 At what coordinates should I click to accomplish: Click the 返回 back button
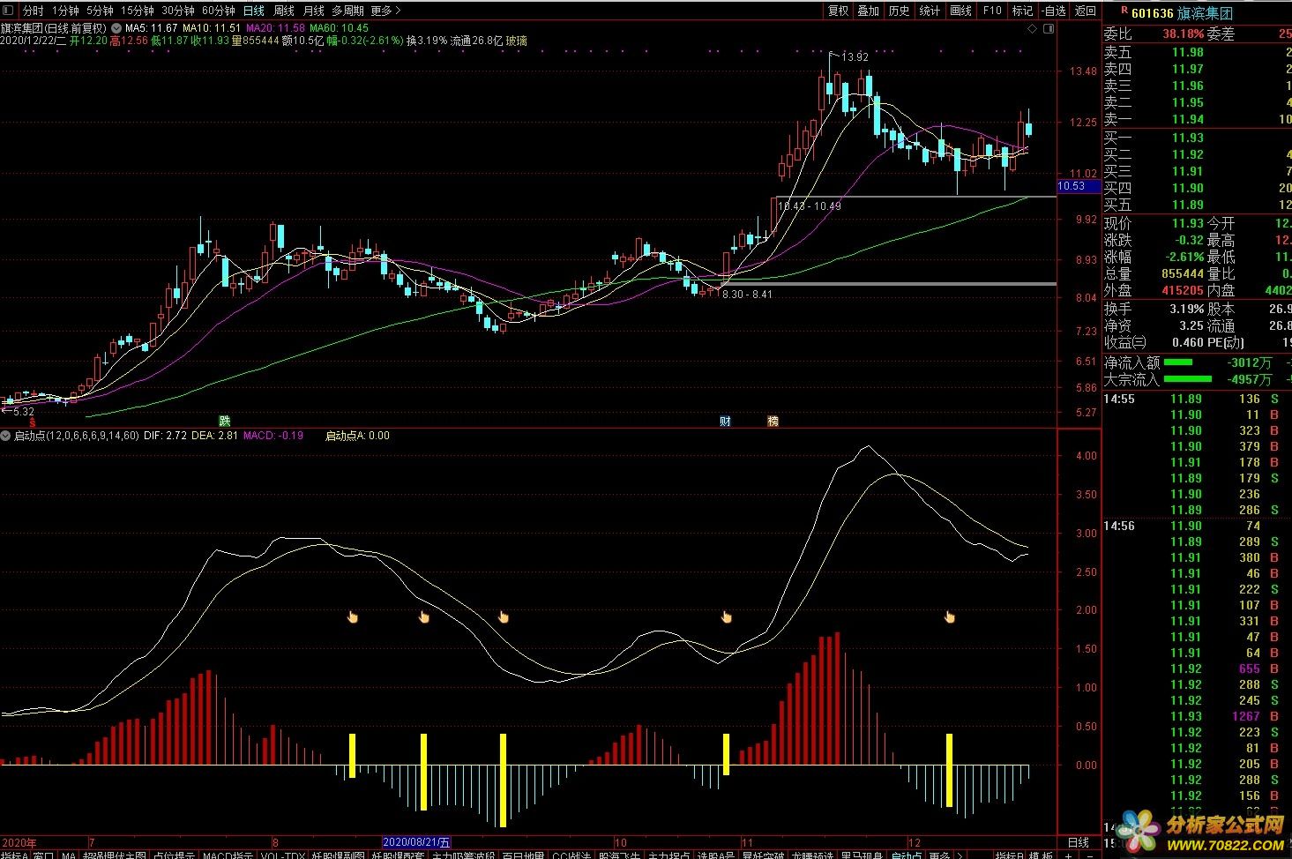point(1086,11)
